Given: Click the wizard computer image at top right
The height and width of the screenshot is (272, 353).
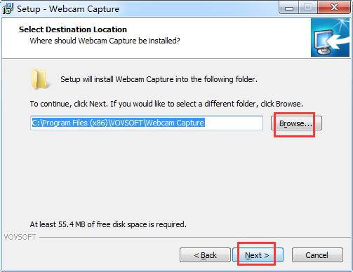Looking at the screenshot, I should tap(330, 38).
